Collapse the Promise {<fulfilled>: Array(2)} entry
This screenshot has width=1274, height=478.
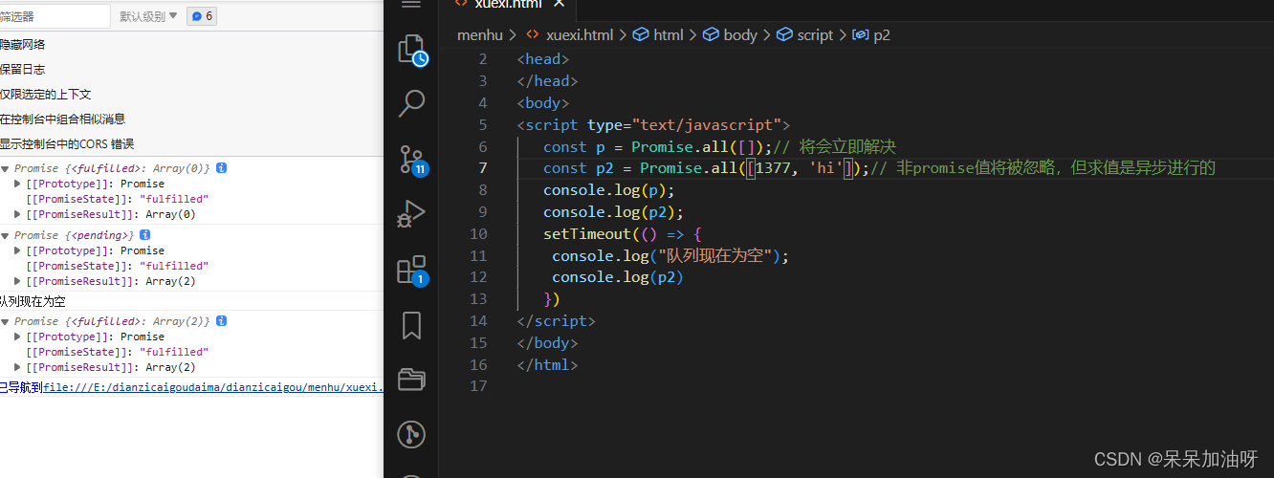point(5,321)
